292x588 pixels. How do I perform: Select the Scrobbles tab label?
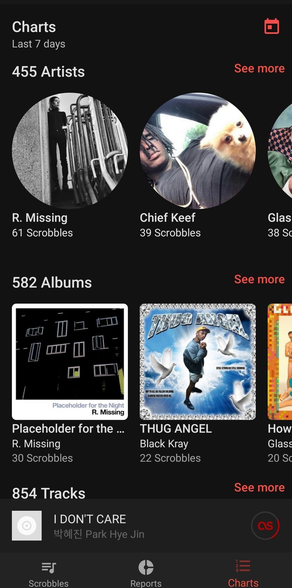click(x=49, y=583)
